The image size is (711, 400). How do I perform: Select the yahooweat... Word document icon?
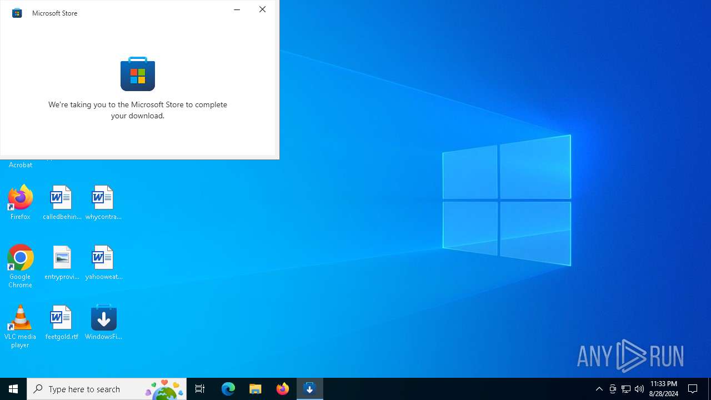click(x=103, y=263)
